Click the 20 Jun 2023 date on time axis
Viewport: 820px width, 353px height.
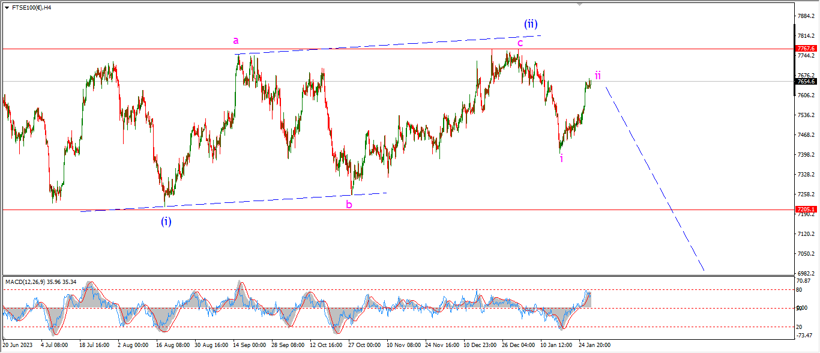(17, 345)
